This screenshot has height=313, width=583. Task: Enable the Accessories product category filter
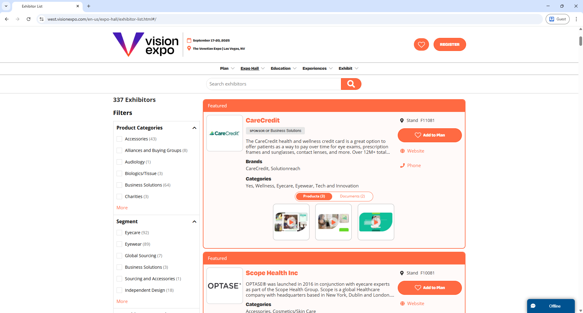pyautogui.click(x=119, y=139)
